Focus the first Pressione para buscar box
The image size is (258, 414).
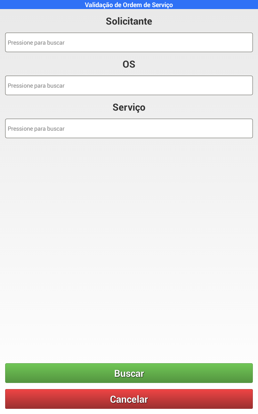(x=129, y=42)
